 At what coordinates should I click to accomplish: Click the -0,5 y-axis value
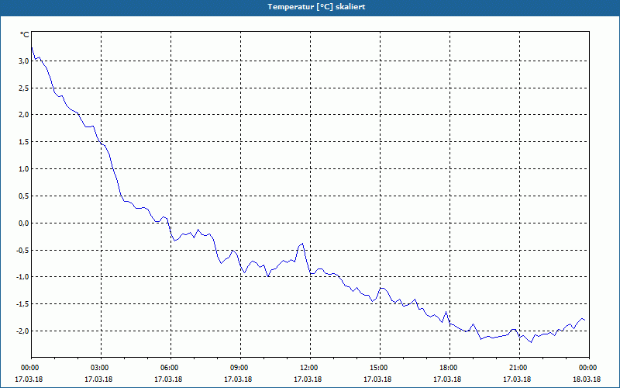22,250
